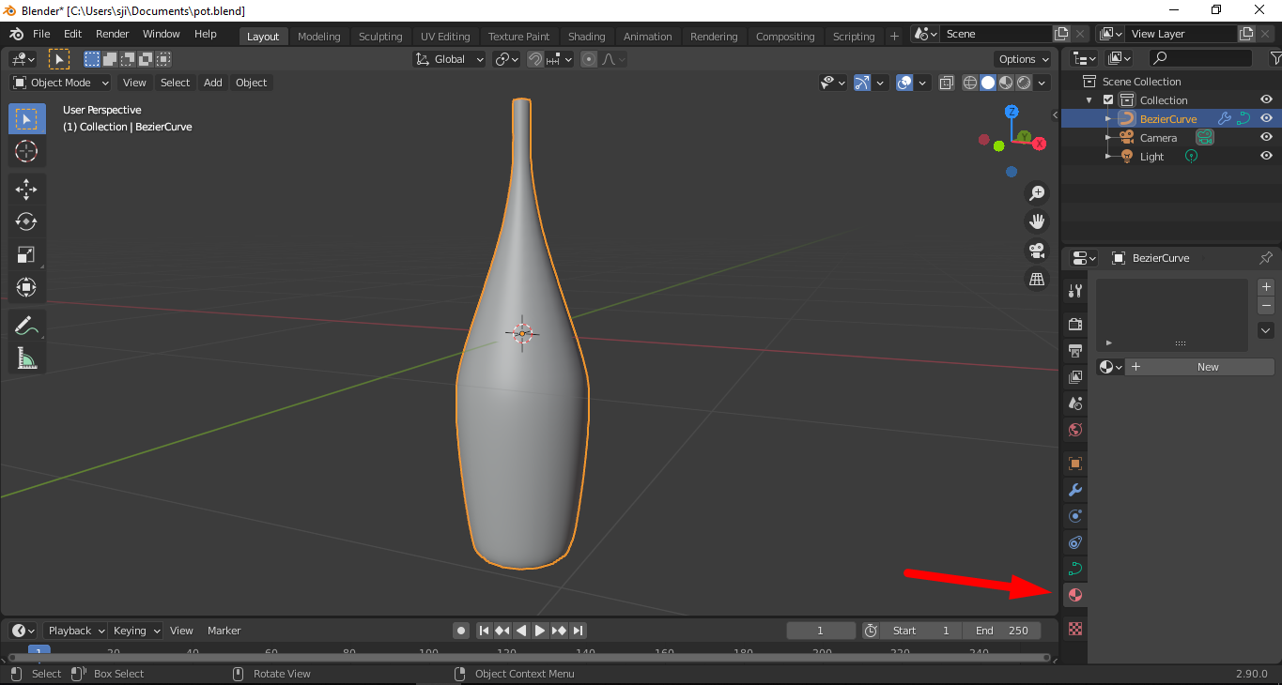Switch to the Shading workspace tab
The height and width of the screenshot is (685, 1282).
[586, 36]
